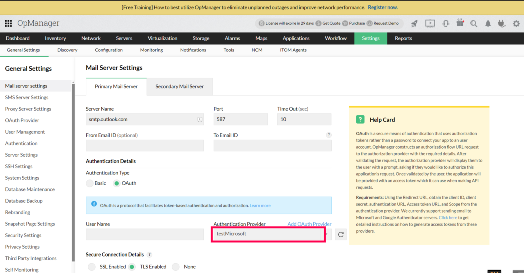This screenshot has width=524, height=273.
Task: Open the alarm bell notifications icon
Action: coord(488,24)
